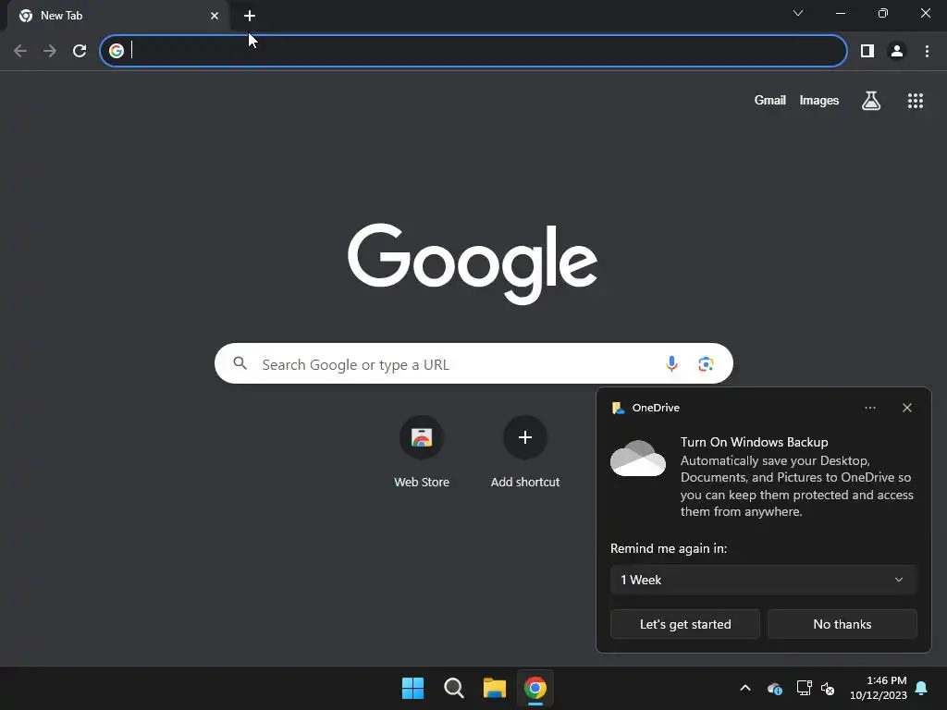Open Google Images link
The width and height of the screenshot is (947, 710).
pyautogui.click(x=819, y=100)
